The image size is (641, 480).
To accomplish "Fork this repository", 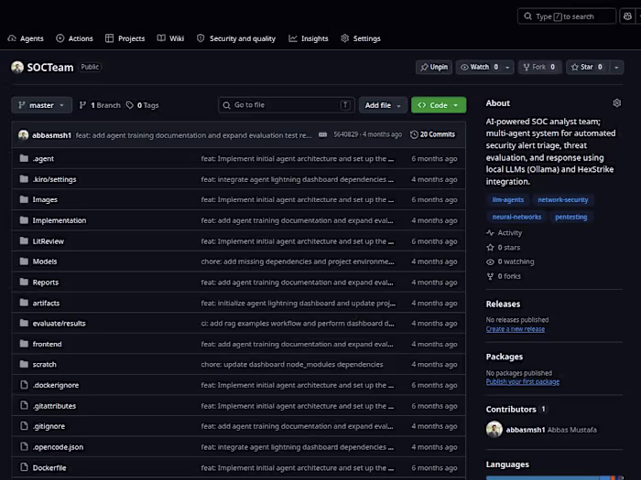I will click(539, 67).
